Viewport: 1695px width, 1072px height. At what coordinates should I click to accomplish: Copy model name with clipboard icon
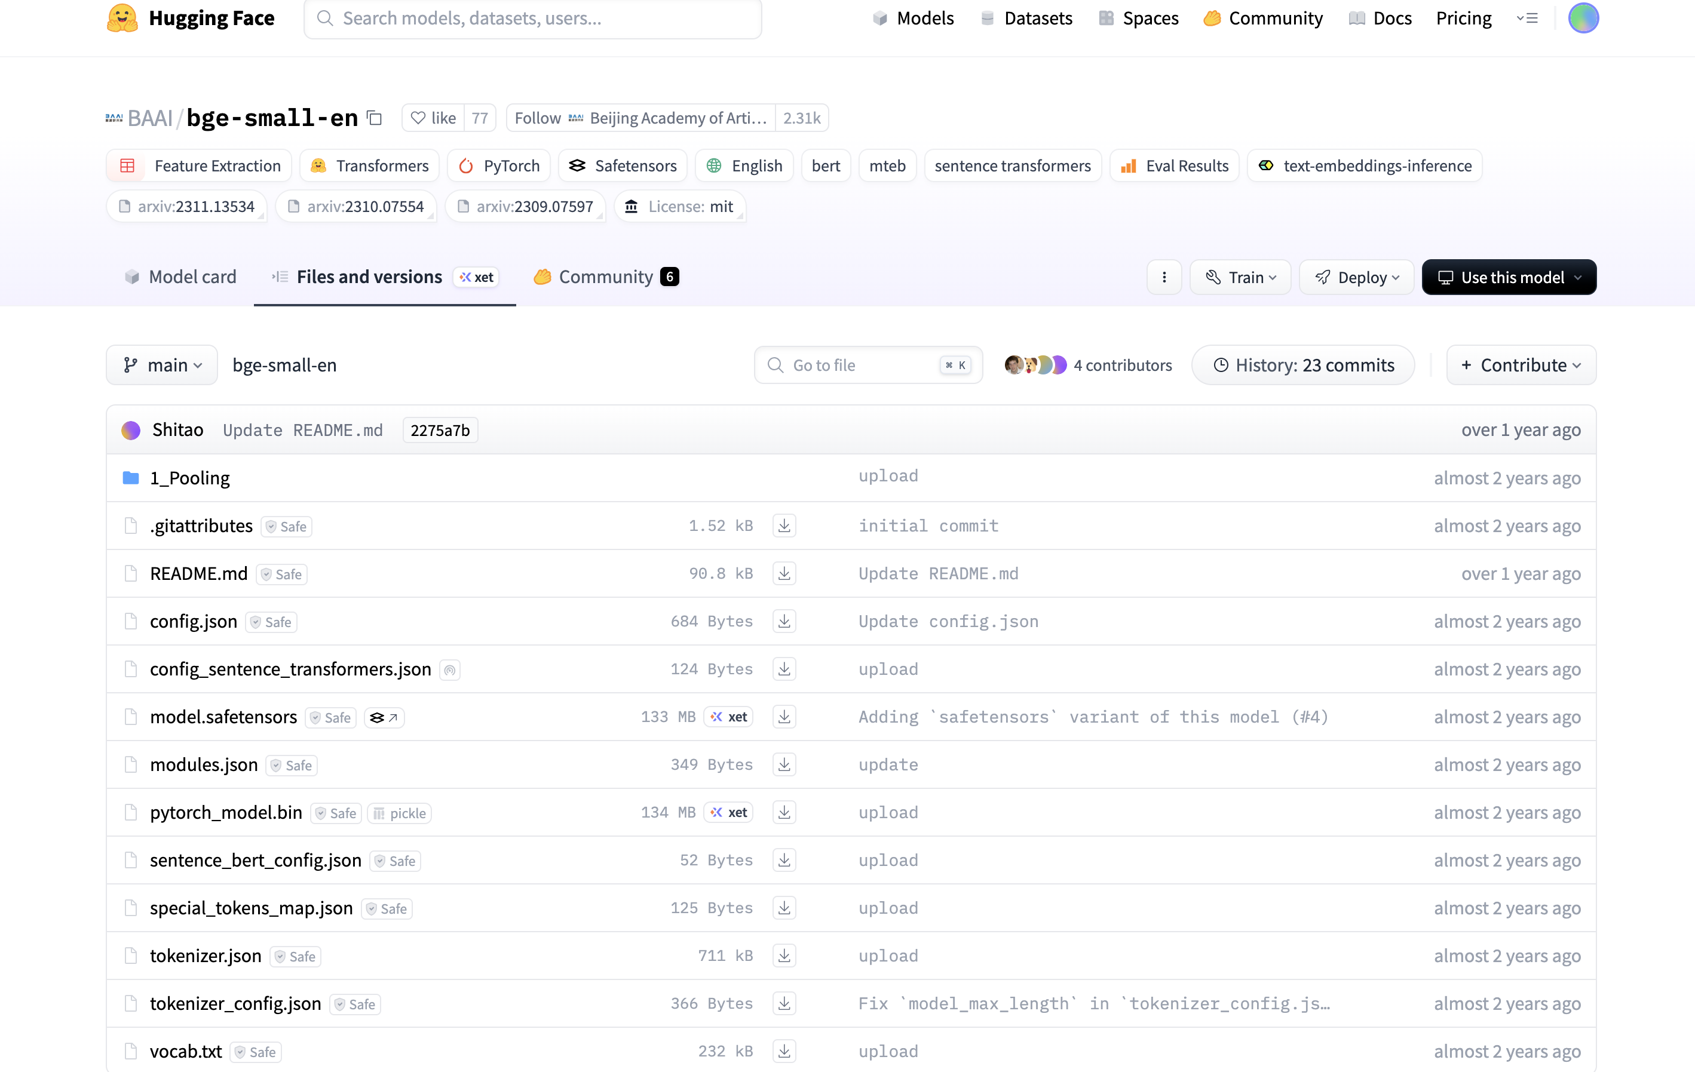(x=375, y=118)
